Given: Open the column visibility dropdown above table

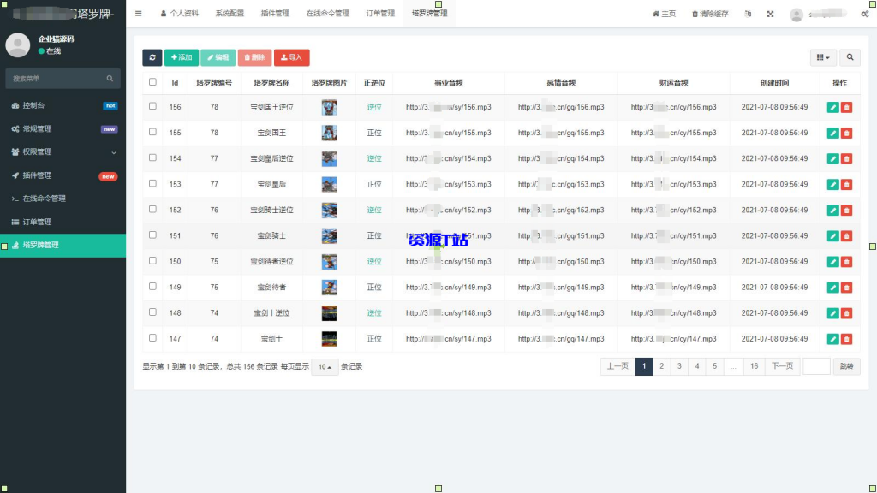Looking at the screenshot, I should pyautogui.click(x=821, y=56).
